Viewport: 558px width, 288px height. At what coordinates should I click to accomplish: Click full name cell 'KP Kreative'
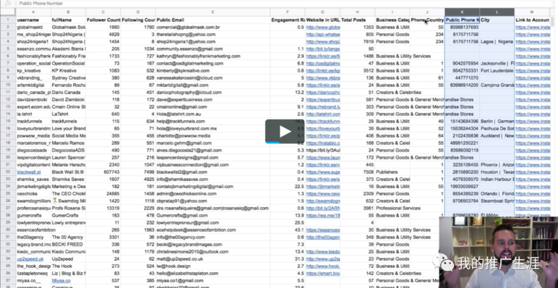click(68, 71)
